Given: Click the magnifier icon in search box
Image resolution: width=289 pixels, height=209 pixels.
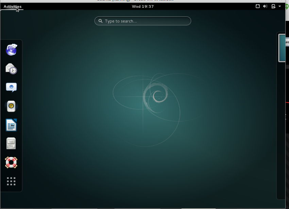Looking at the screenshot, I should click(101, 21).
